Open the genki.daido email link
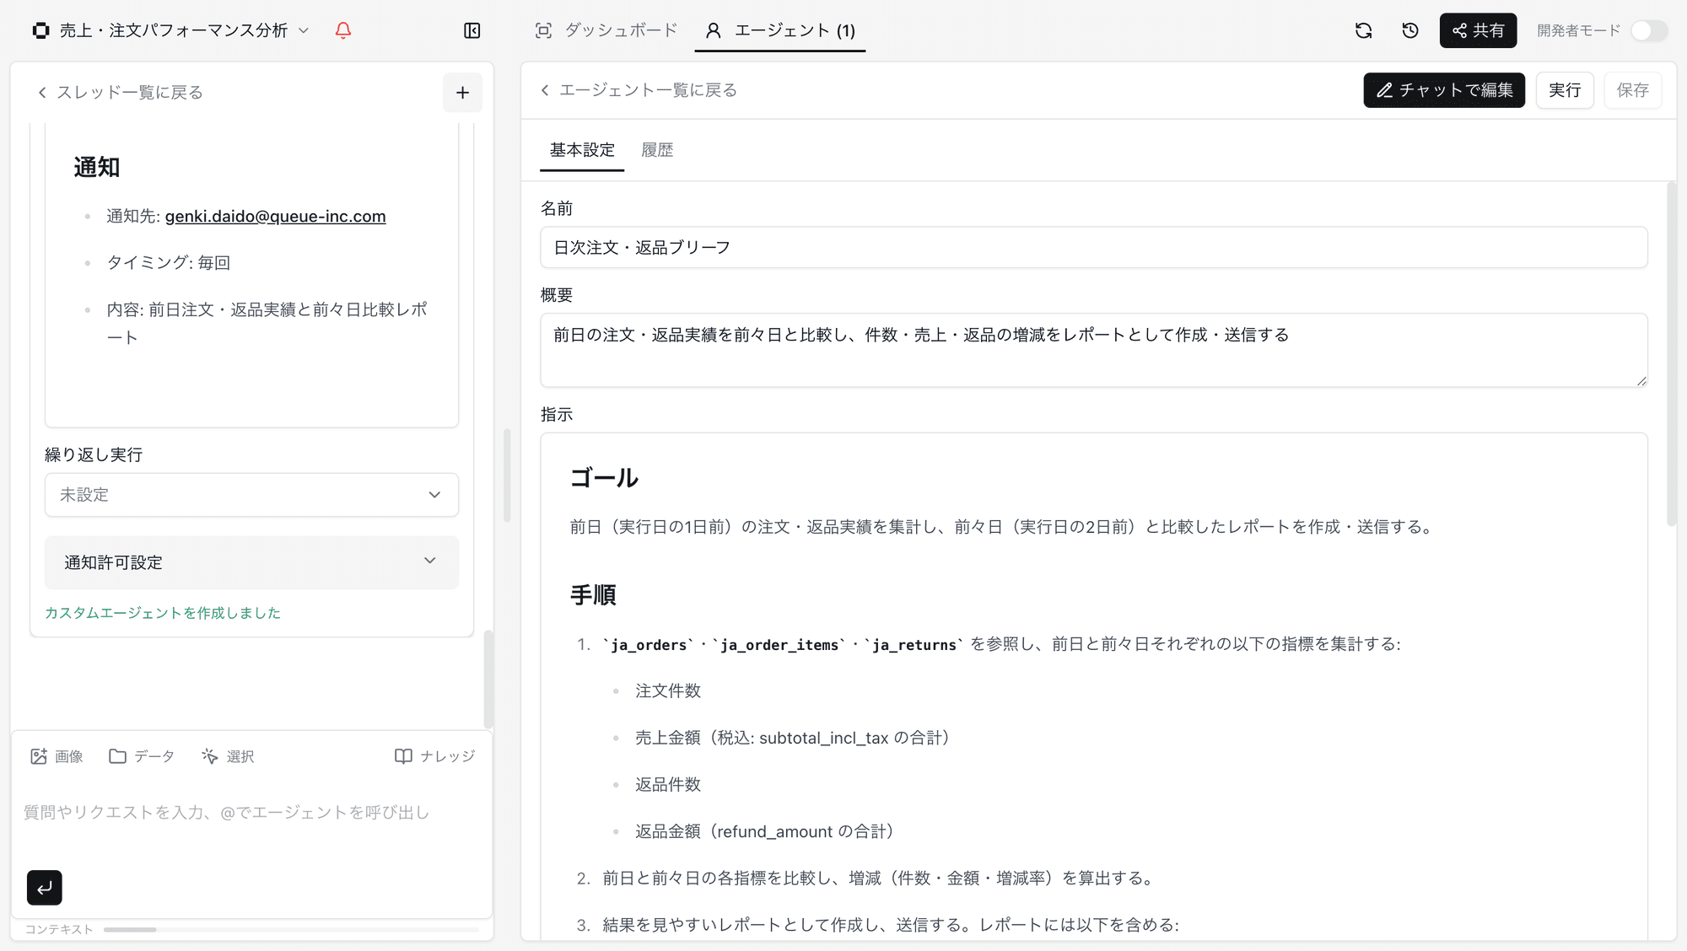The image size is (1687, 951). pos(275,217)
